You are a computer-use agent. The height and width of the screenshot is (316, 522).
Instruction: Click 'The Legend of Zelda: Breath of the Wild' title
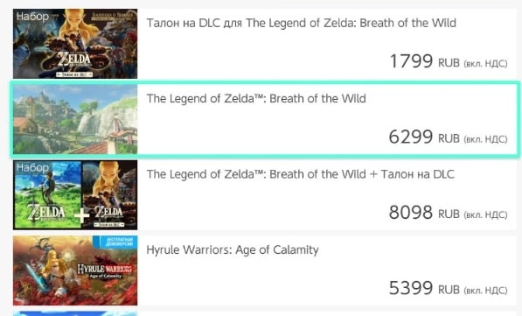256,99
